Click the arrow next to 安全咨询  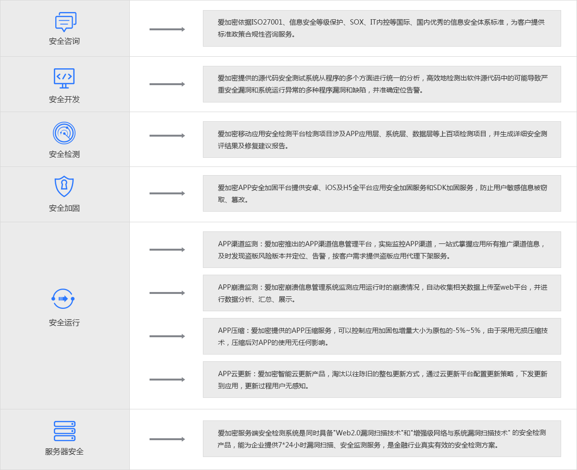click(x=167, y=29)
